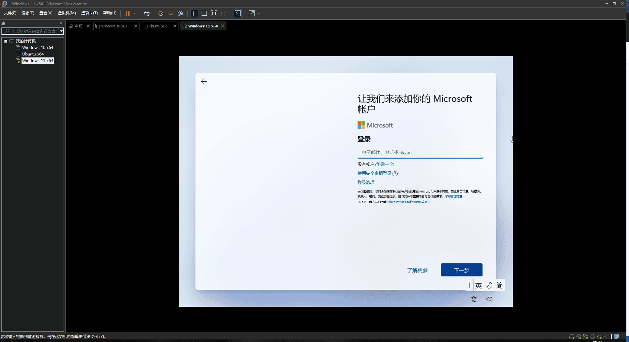Revert VM to the previous snapshot
629x342 pixels.
[x=171, y=13]
